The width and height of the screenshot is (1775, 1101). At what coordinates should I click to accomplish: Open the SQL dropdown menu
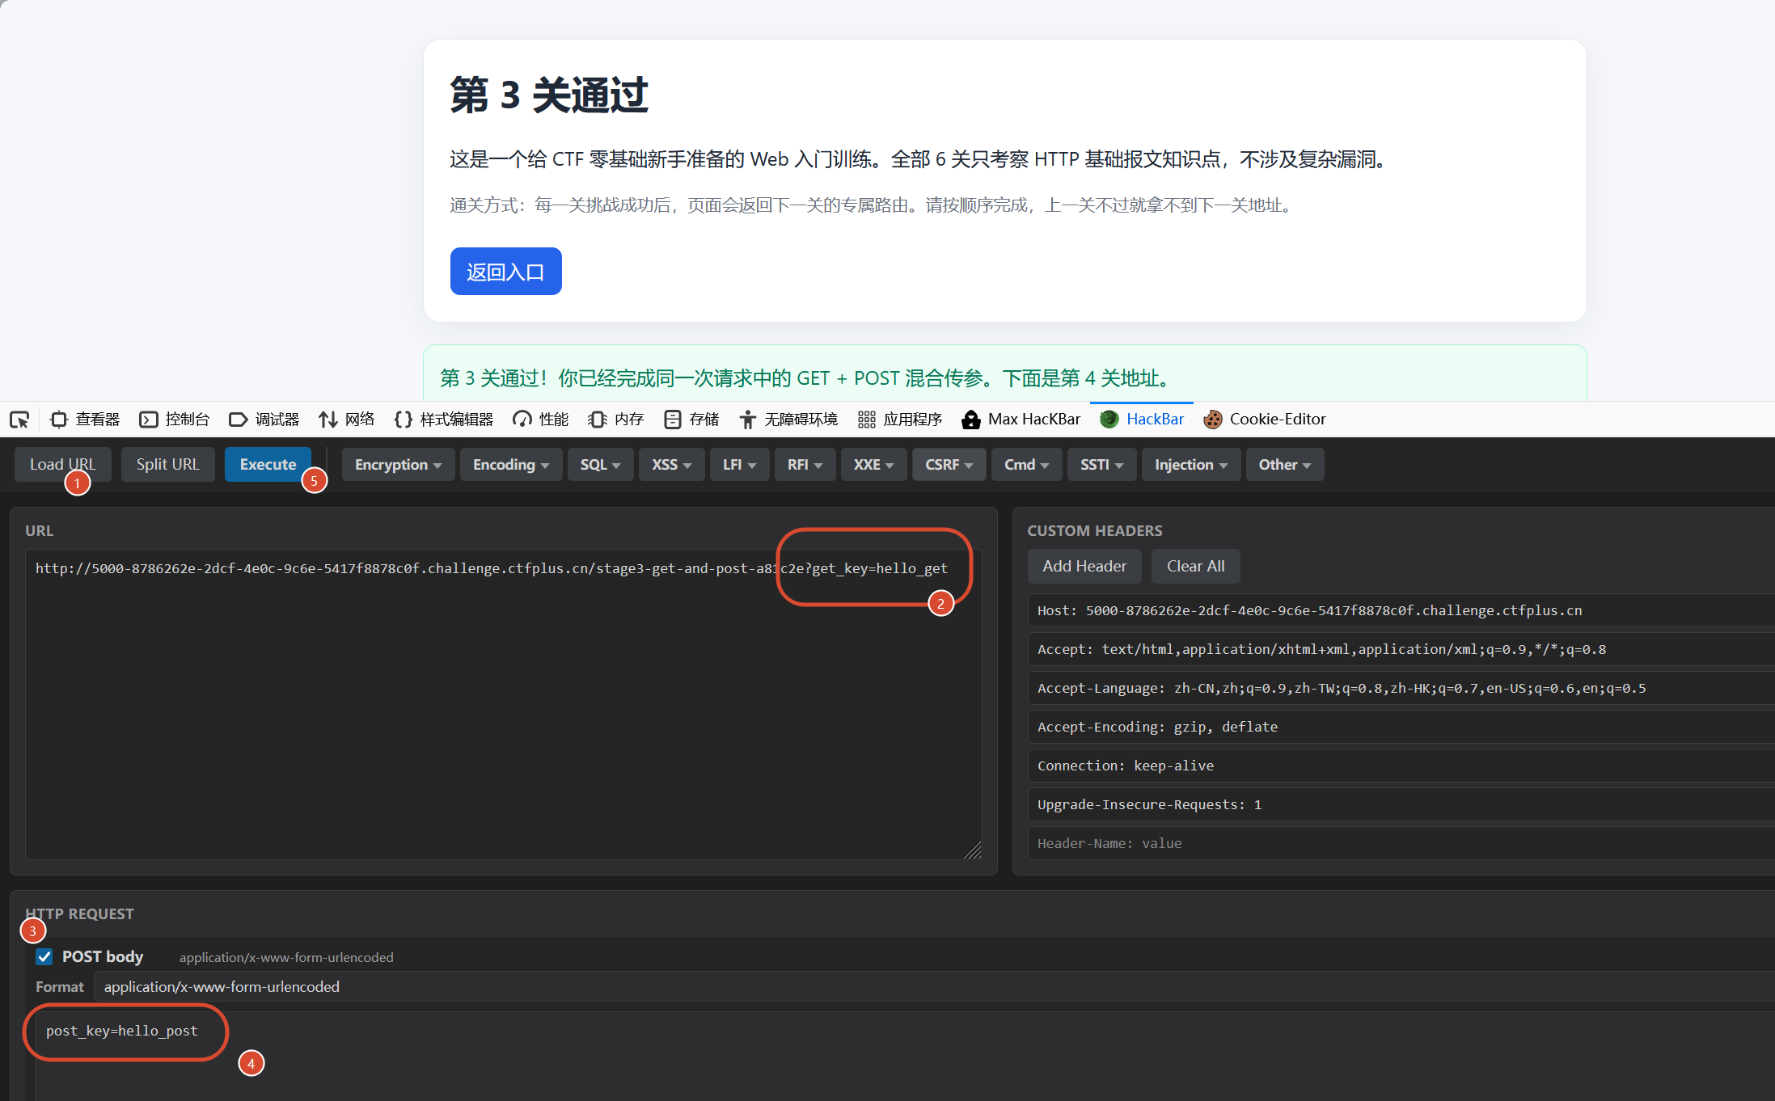click(x=600, y=465)
